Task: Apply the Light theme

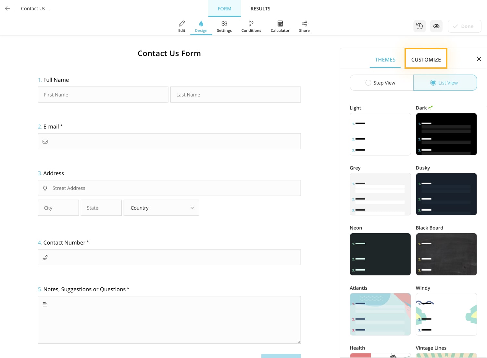Action: [x=380, y=134]
